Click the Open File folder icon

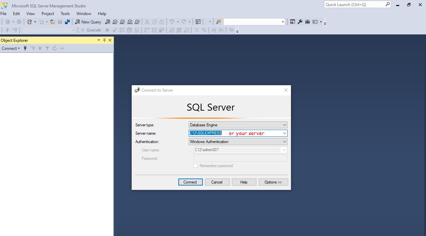[x=53, y=22]
